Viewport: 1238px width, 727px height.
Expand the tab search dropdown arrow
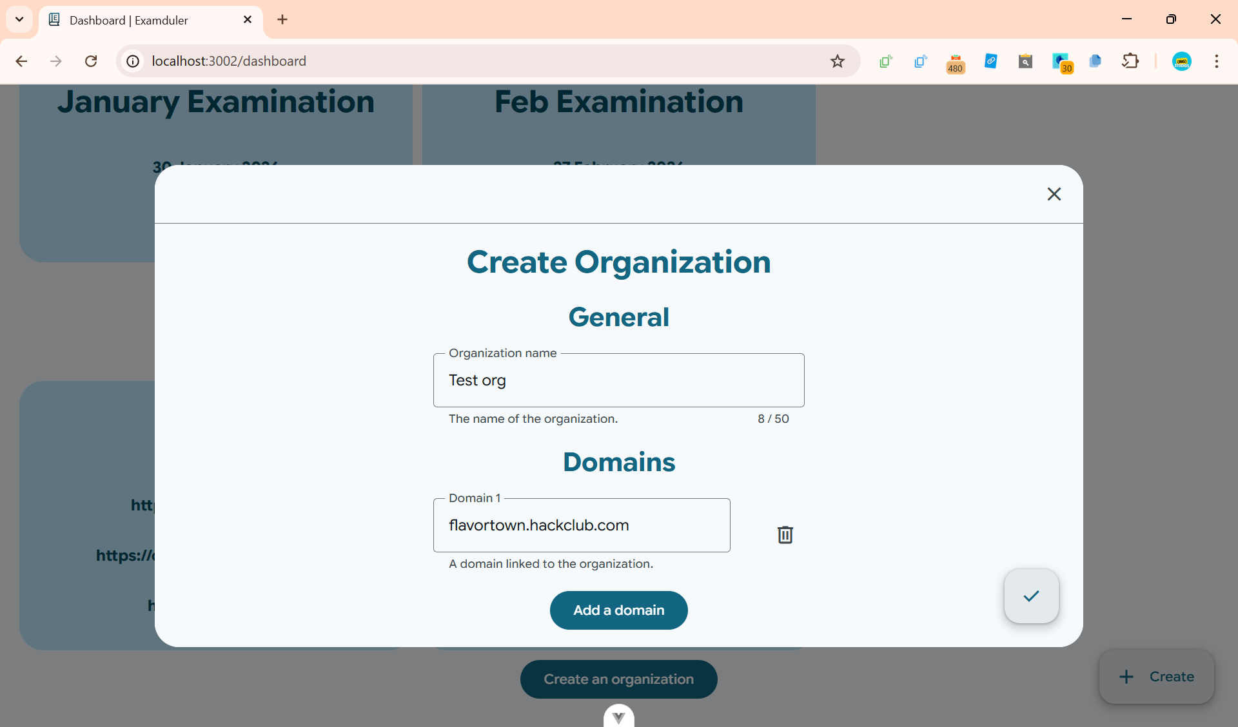click(19, 19)
